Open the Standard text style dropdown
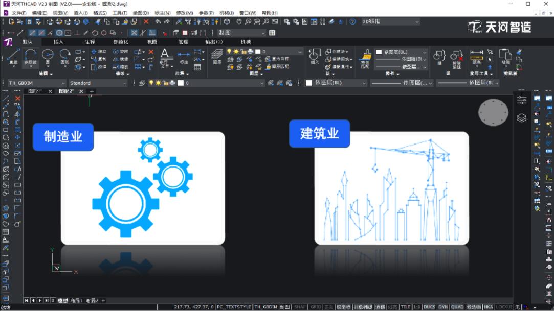The width and height of the screenshot is (554, 311). point(98,83)
